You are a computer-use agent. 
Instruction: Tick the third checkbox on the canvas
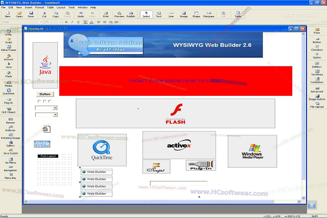pos(50,101)
